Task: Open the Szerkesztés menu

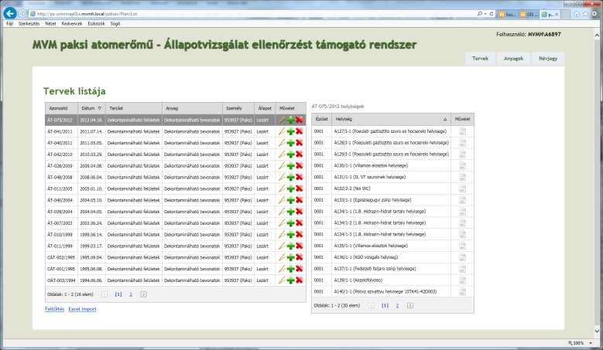Action: tap(29, 24)
